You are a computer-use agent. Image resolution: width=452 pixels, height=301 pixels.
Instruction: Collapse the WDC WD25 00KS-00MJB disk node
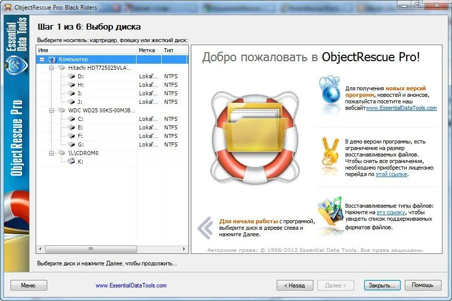52,110
